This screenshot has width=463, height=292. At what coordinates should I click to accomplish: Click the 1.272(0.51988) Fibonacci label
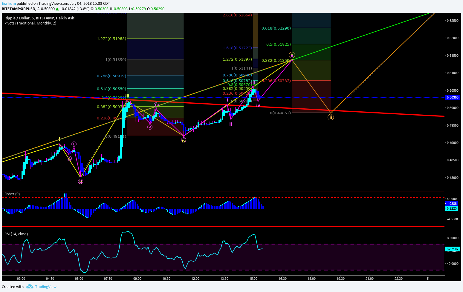[111, 39]
